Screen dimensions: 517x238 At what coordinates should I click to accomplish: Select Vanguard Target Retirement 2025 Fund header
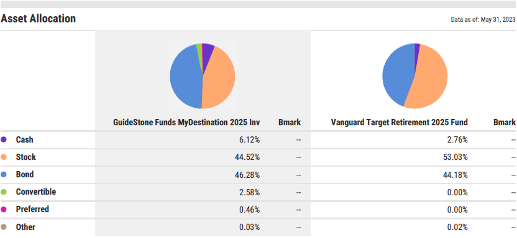pyautogui.click(x=400, y=122)
